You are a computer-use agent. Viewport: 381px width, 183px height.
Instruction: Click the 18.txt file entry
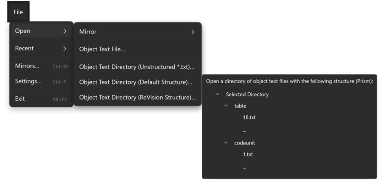(x=249, y=118)
